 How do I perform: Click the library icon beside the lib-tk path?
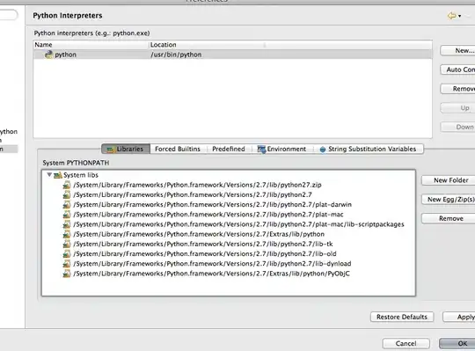67,244
